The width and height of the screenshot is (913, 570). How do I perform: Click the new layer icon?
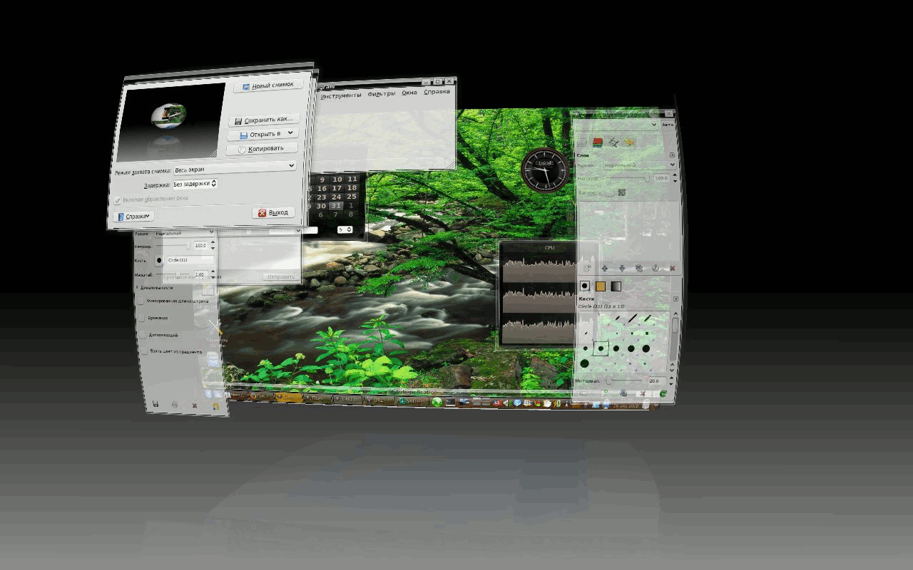588,268
